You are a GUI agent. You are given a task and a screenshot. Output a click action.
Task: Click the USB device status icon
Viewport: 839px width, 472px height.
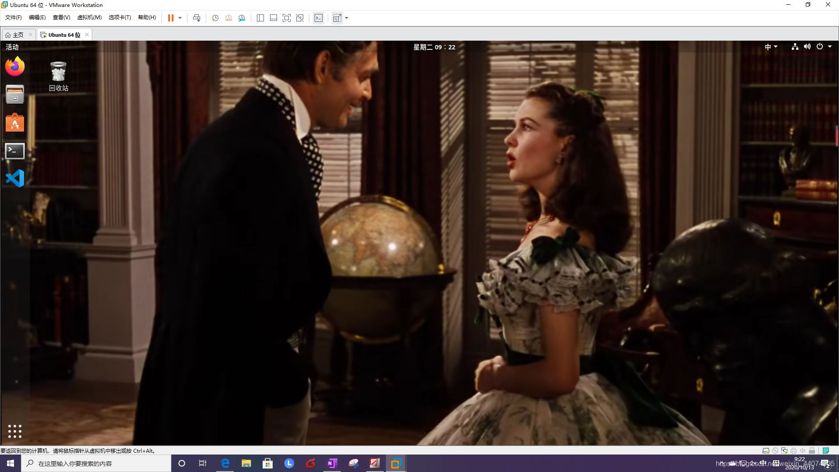[x=812, y=451]
